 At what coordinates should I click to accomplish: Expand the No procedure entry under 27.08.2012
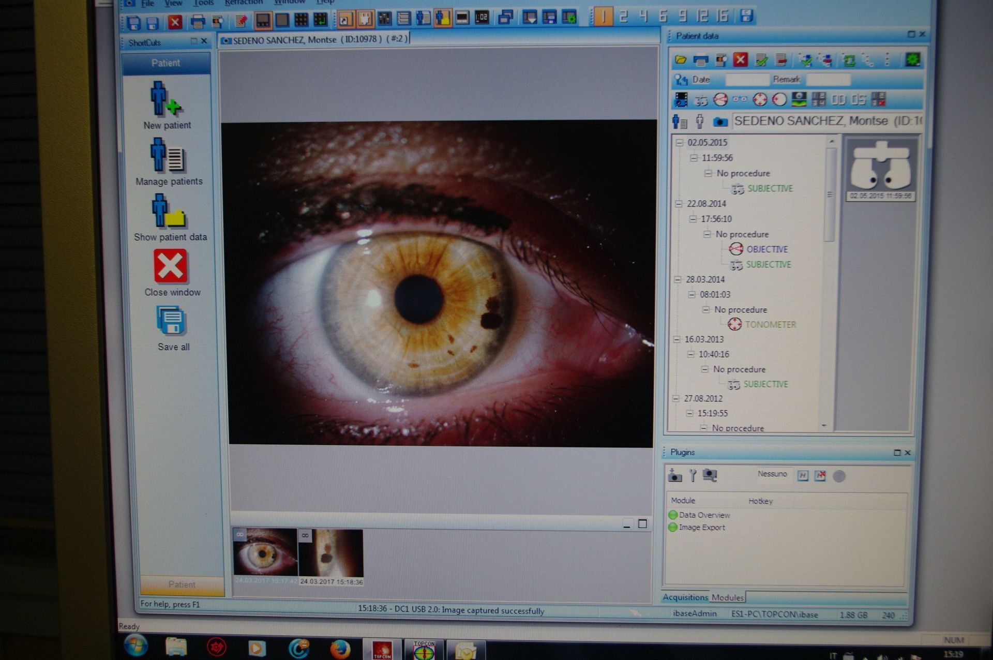click(703, 428)
